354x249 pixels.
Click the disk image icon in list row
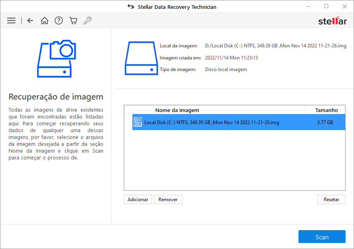[138, 122]
